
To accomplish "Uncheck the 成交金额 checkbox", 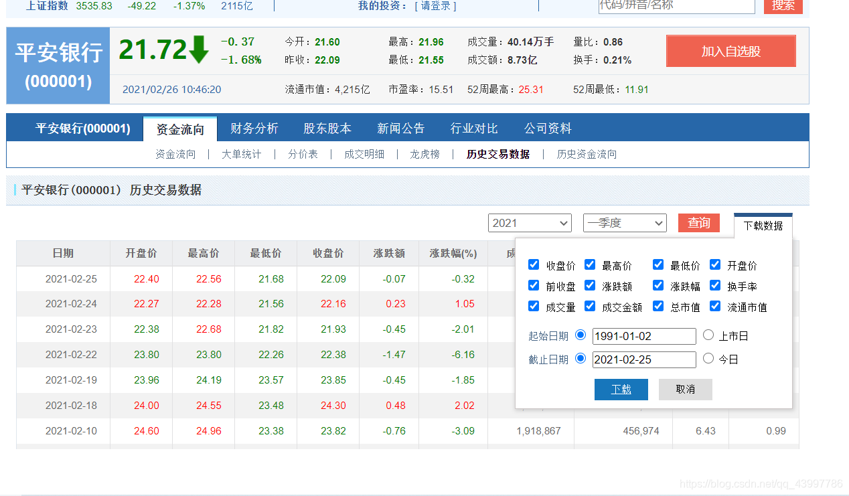I will click(590, 306).
